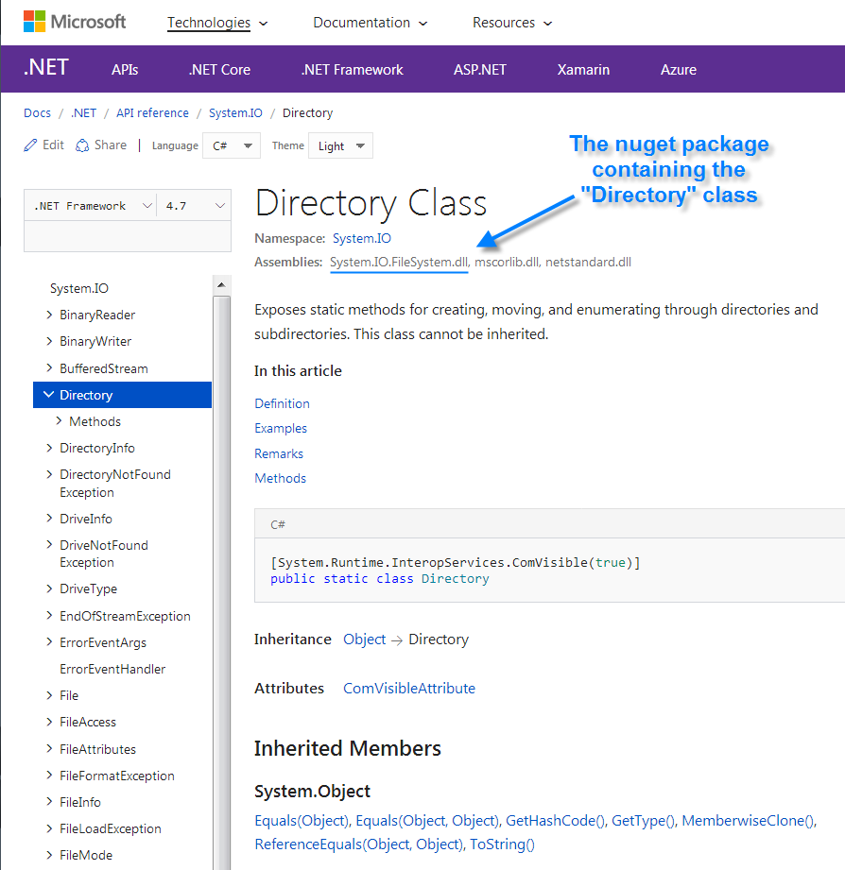
Task: Expand the DirectoryInfo tree node
Action: (49, 448)
